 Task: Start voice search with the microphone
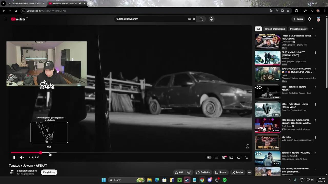(x=211, y=19)
